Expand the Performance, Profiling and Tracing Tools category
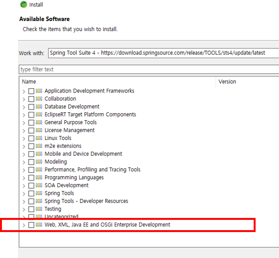 point(24,170)
